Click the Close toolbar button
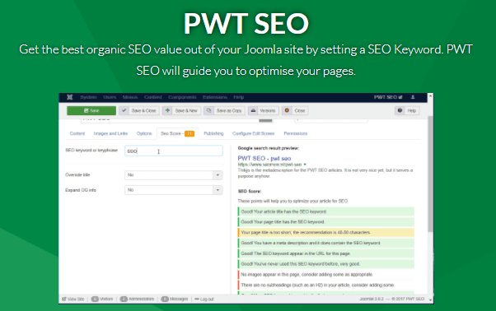 (x=295, y=110)
